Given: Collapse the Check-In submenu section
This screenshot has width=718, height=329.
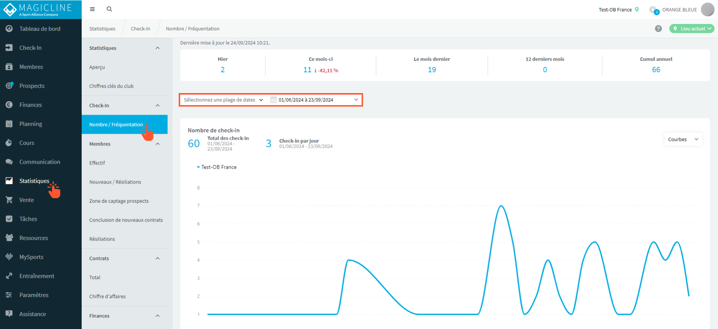Looking at the screenshot, I should [x=158, y=105].
